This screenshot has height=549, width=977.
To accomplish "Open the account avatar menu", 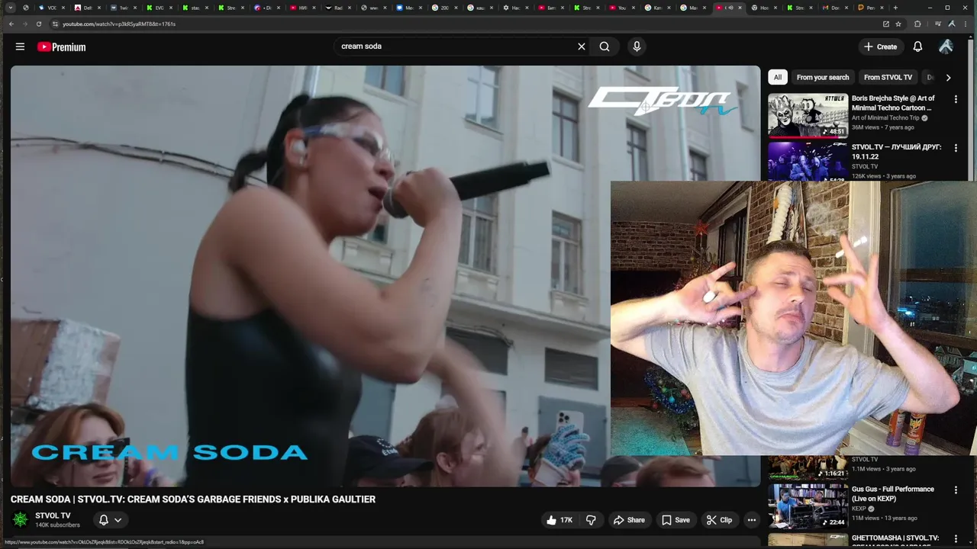I will pyautogui.click(x=946, y=47).
